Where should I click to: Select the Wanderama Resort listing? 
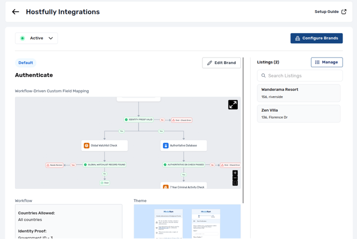tap(299, 93)
